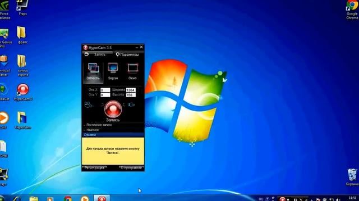
Task: Open the Параметры tab
Action: click(x=127, y=55)
